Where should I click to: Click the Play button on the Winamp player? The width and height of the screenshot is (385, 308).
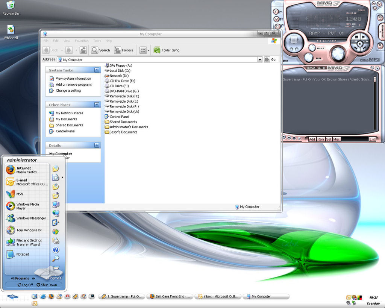pyautogui.click(x=364, y=37)
